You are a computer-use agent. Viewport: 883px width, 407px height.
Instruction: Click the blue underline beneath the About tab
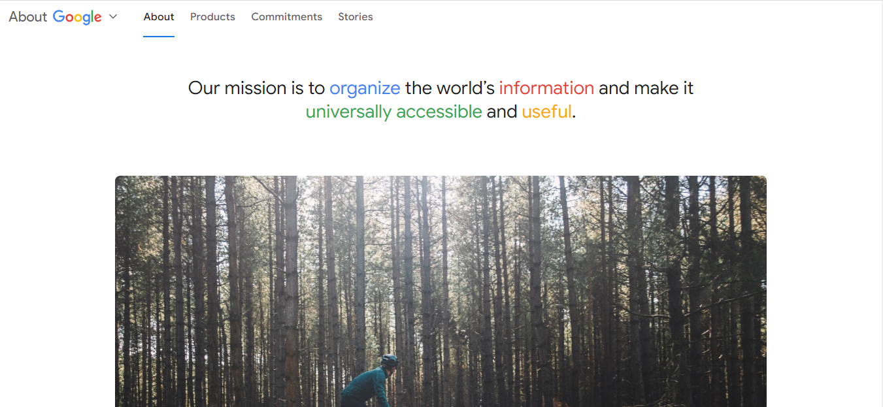(x=159, y=36)
